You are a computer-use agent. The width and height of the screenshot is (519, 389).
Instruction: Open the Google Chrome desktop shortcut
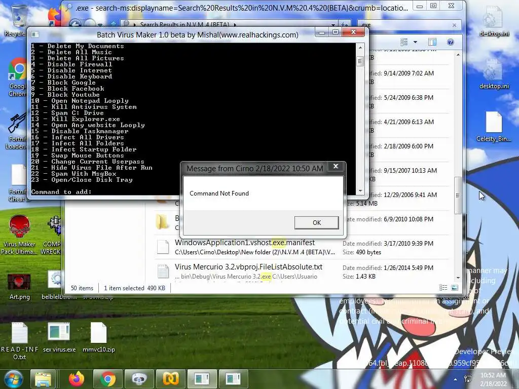[17, 77]
